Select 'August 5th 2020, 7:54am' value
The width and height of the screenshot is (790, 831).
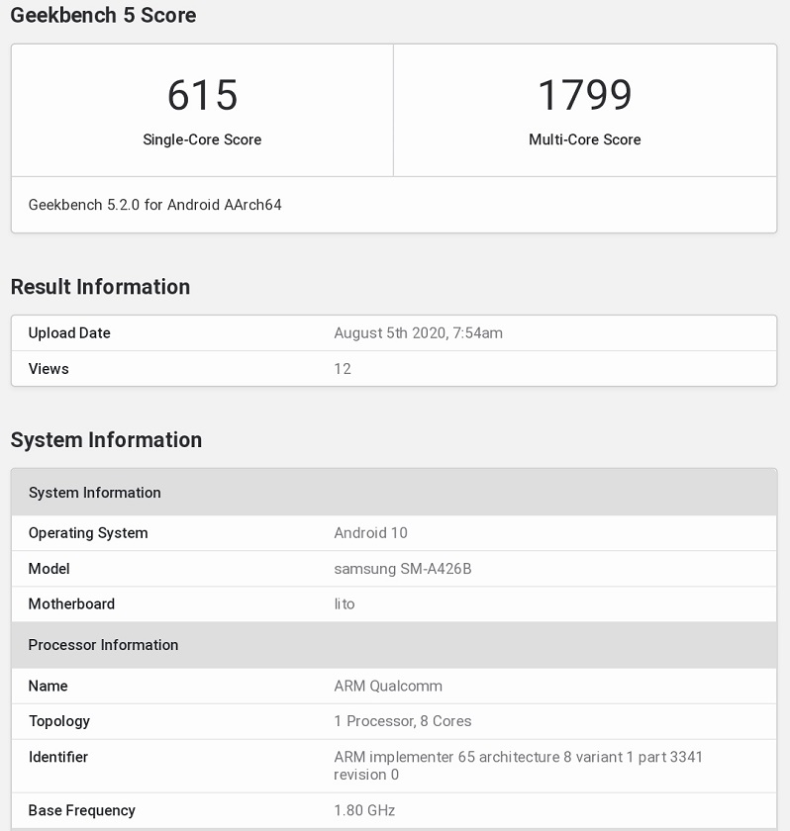(x=419, y=332)
